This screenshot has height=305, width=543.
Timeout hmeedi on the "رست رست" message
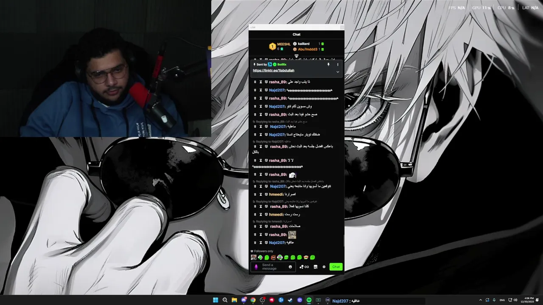tap(260, 214)
